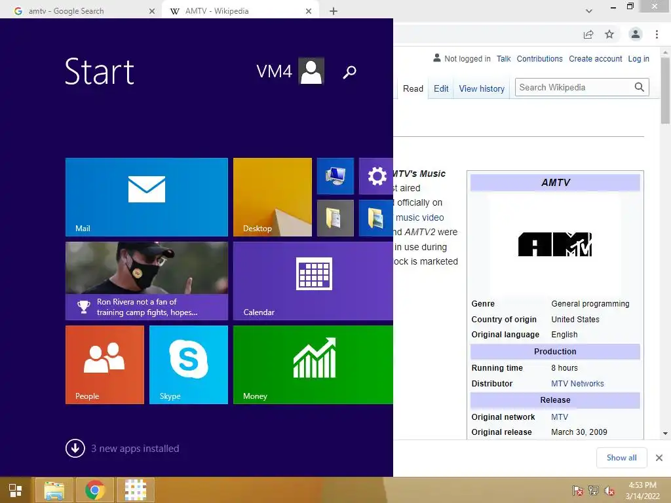This screenshot has height=503, width=671.
Task: Click the '8 hours' running time value
Action: [x=564, y=368]
